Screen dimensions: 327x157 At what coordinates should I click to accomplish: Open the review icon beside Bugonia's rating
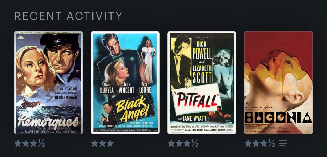tap(283, 143)
